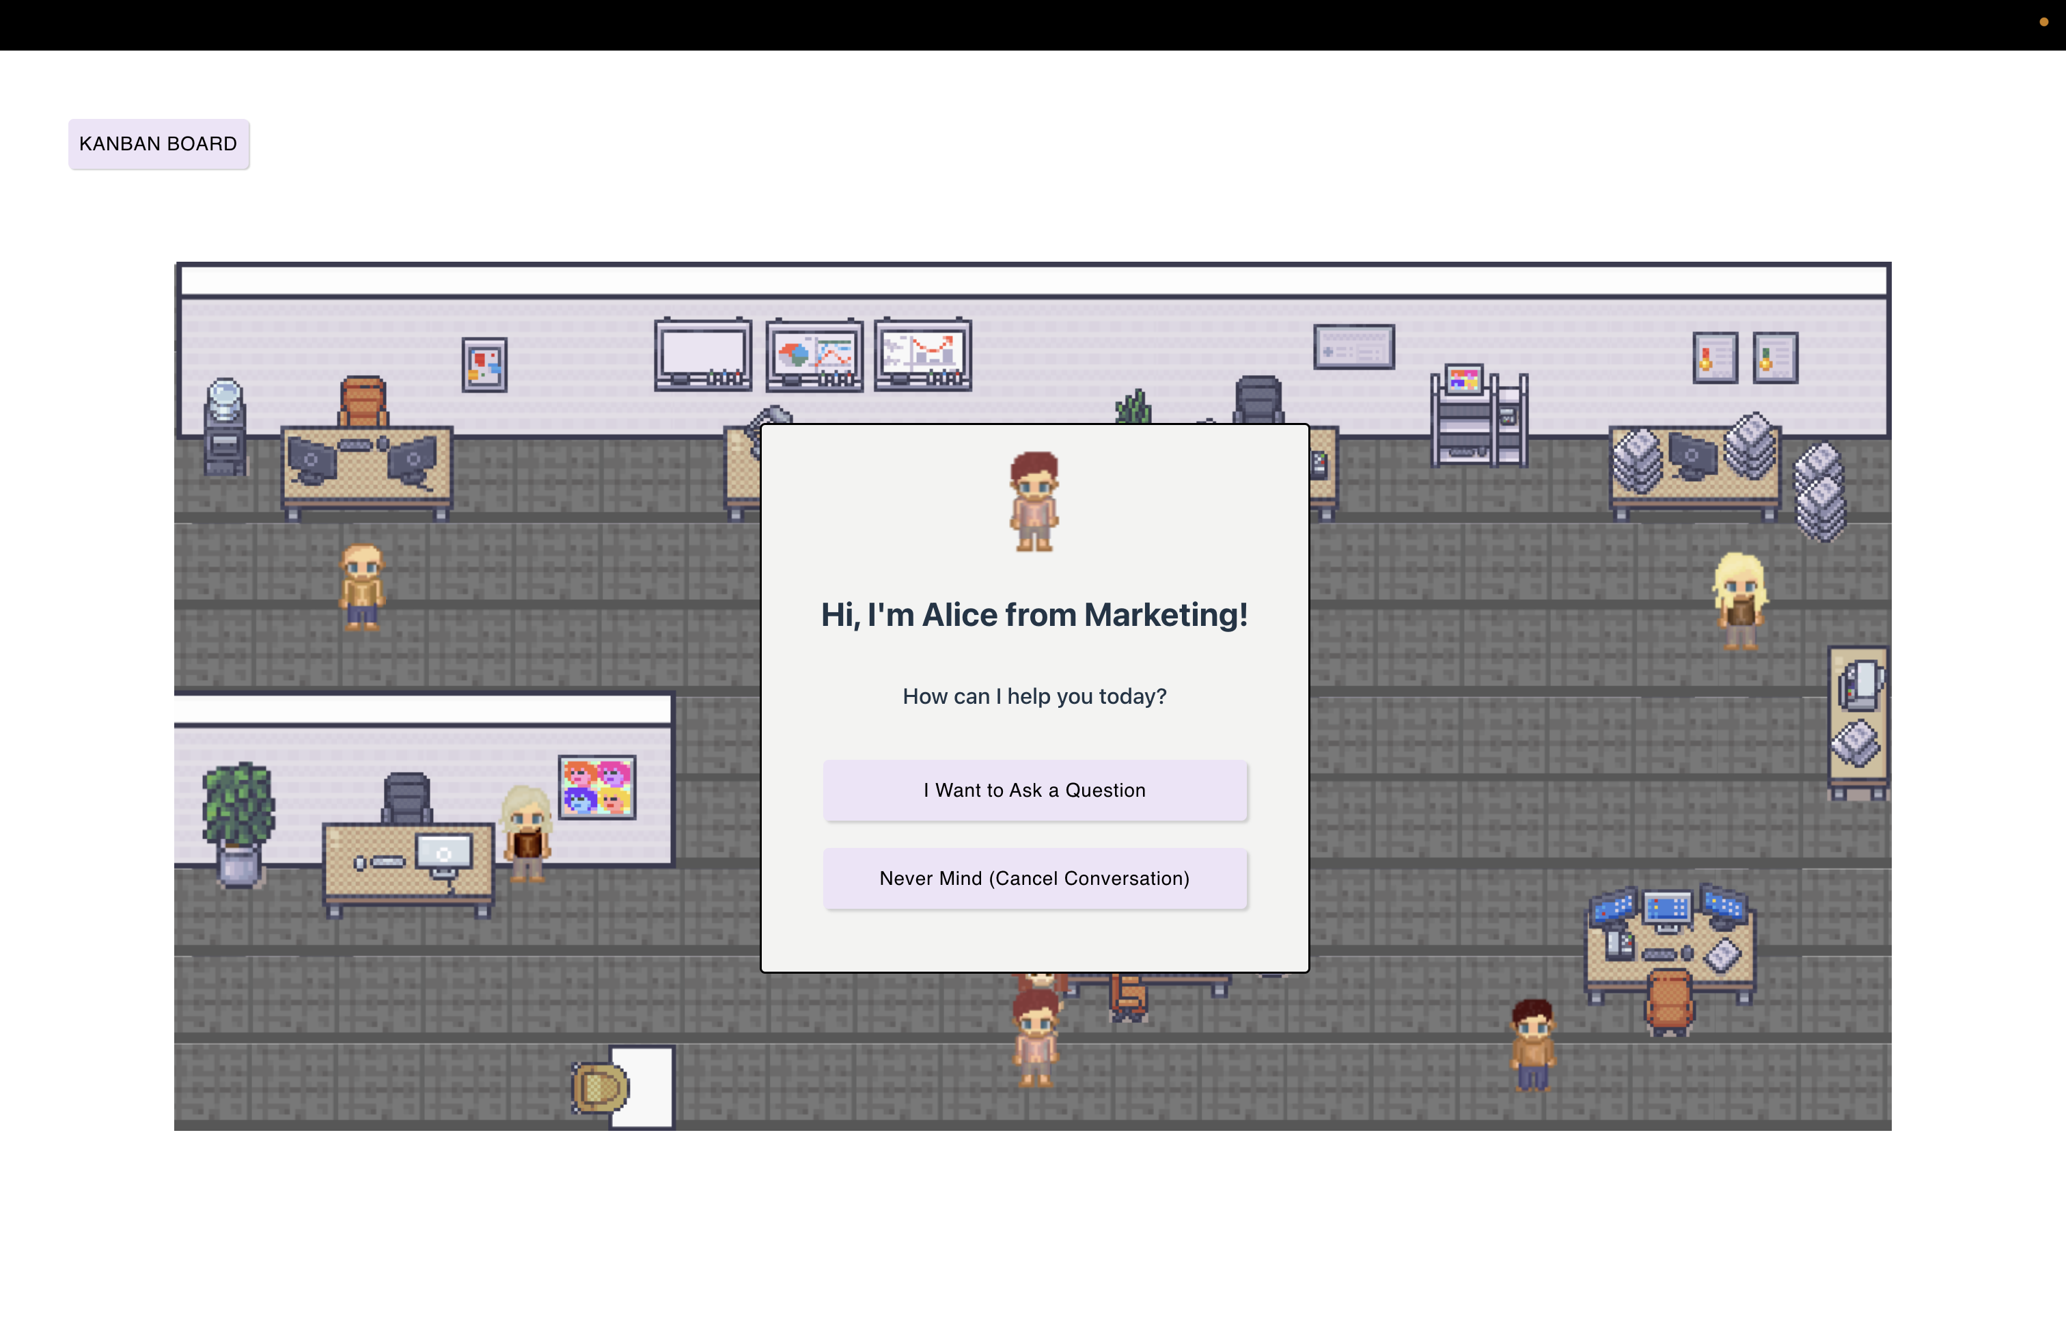Click the triple blue monitor workstation
The image size is (2066, 1342).
coord(1667,912)
